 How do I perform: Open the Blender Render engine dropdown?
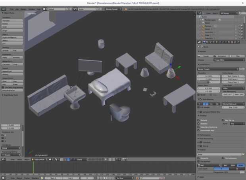(113, 9)
